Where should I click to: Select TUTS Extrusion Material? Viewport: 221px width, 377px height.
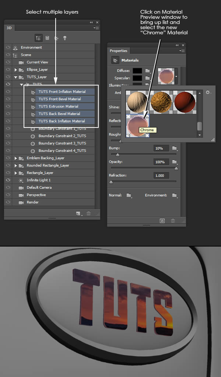(x=65, y=106)
